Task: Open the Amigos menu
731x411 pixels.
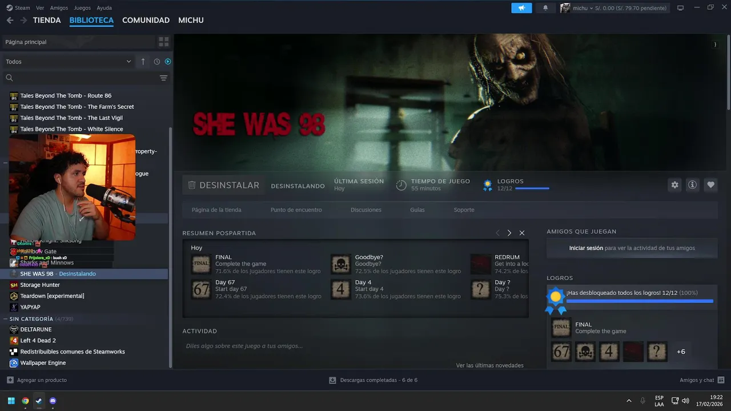Action: point(59,8)
